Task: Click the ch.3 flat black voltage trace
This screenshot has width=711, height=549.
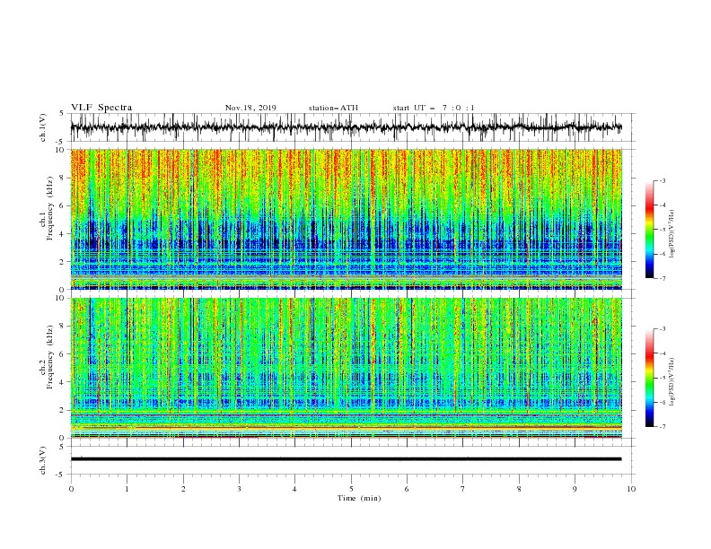Action: coord(346,459)
